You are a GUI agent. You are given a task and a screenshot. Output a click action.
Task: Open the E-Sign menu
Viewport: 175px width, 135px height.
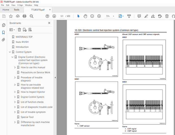[20, 5]
